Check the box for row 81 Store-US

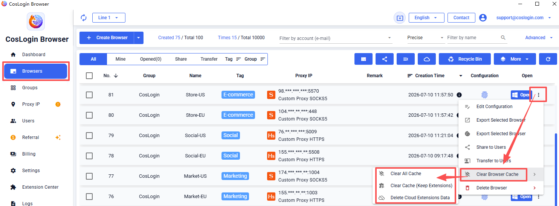tap(89, 95)
